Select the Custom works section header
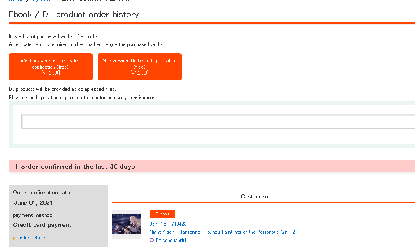This screenshot has height=247, width=415. tap(258, 196)
